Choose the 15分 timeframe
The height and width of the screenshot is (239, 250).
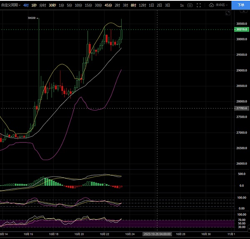(88, 5)
